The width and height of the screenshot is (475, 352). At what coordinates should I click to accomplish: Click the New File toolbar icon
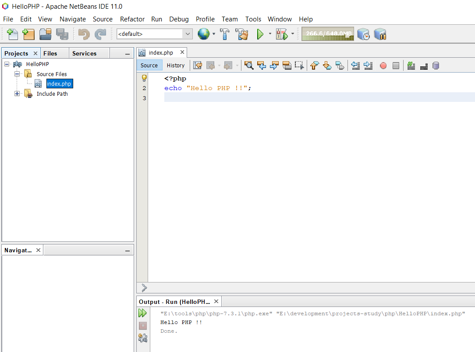point(12,34)
